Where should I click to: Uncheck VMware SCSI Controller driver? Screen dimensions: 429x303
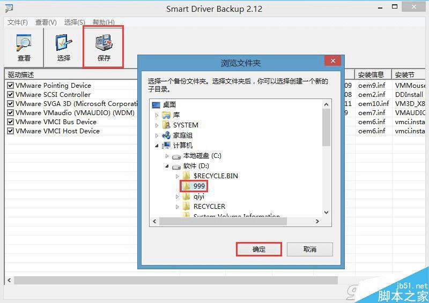[10, 95]
